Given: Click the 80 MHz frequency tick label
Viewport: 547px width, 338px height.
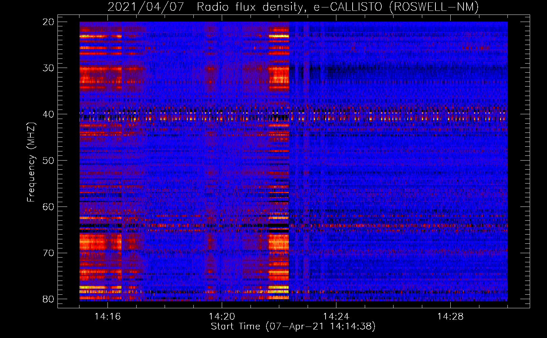Looking at the screenshot, I should pyautogui.click(x=48, y=299).
